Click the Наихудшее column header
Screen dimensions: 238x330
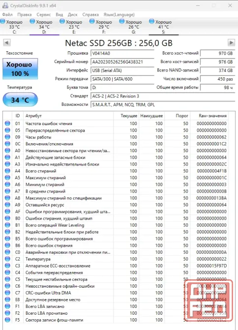pos(151,116)
